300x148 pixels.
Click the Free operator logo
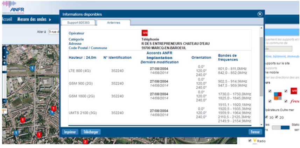[x=295, y=101]
